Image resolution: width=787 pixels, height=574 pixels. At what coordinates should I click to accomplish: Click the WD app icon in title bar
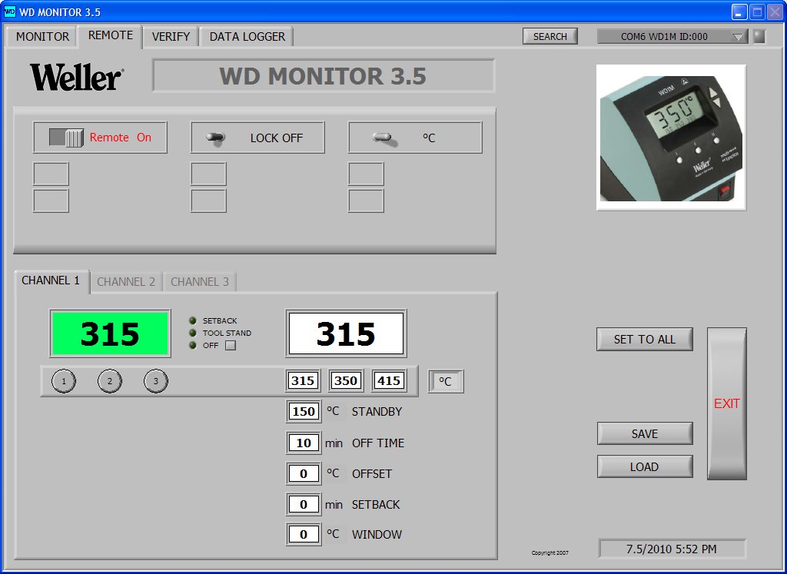9,12
